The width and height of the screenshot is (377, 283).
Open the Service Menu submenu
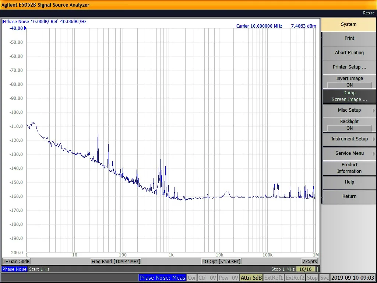349,154
